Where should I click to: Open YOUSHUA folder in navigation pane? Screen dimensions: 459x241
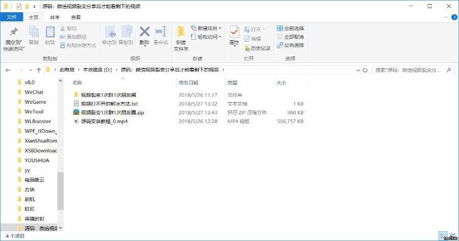[x=37, y=160]
